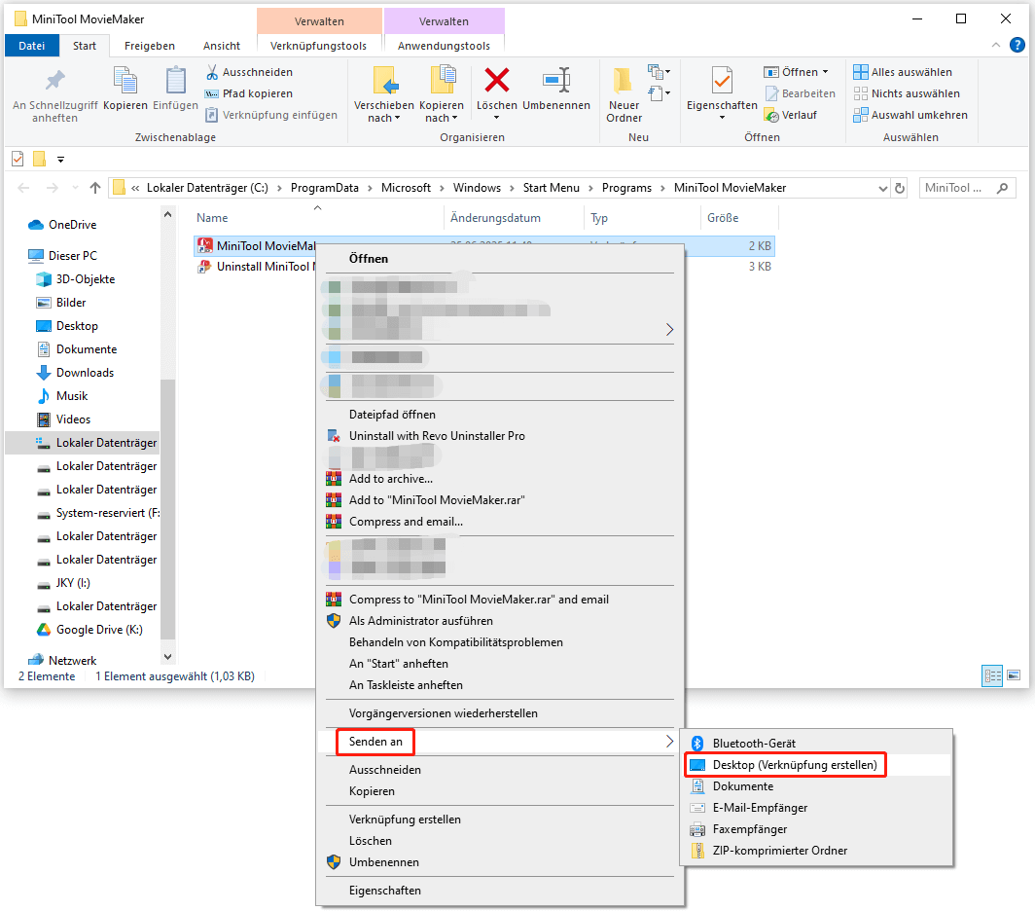1035x911 pixels.
Task: Click Uninstall with Revo Uninstaller Pro
Action: [500, 435]
